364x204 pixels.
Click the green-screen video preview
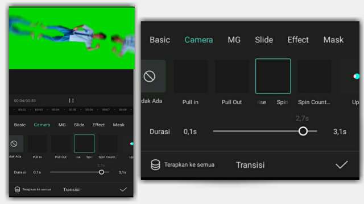click(x=72, y=39)
